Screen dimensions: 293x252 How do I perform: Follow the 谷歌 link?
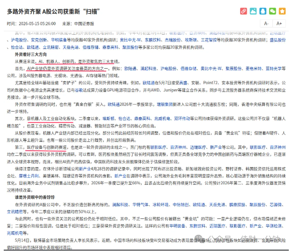(x=79, y=90)
